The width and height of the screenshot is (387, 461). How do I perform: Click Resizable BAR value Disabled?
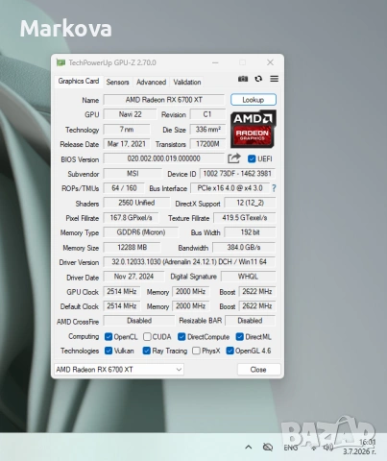click(250, 321)
